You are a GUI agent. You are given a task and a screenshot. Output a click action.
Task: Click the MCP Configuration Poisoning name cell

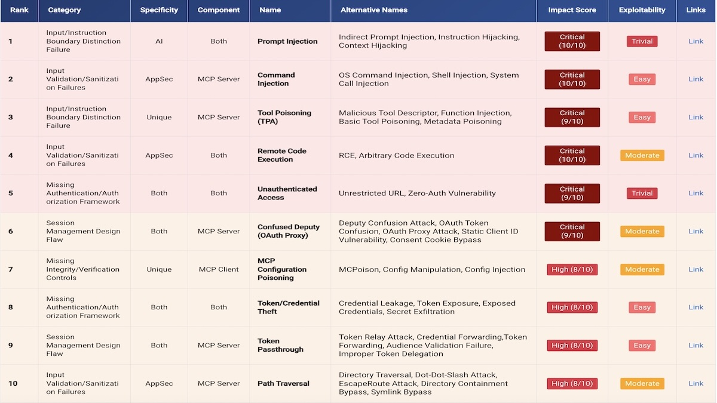coord(282,269)
